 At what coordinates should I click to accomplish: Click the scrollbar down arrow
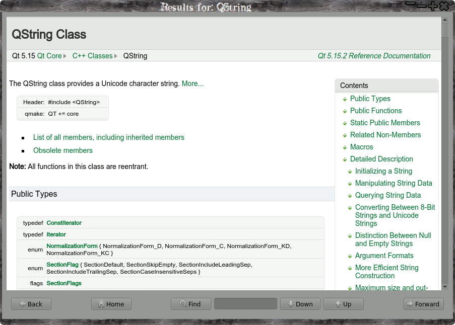pos(444,287)
